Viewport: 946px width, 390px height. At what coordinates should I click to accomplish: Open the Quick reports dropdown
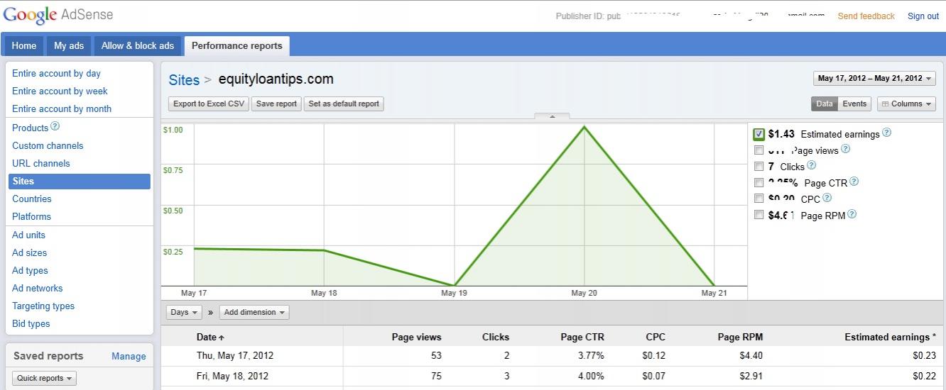point(44,378)
